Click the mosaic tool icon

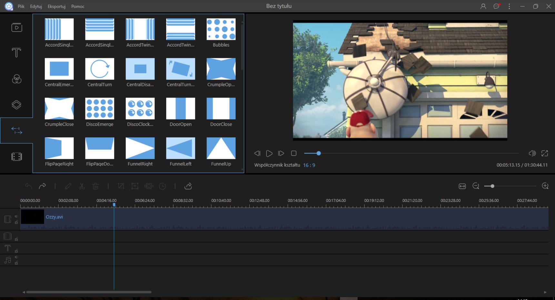click(149, 186)
